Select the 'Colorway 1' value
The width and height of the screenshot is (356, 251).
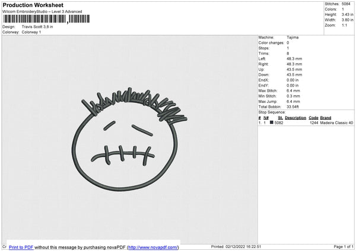[x=31, y=32]
